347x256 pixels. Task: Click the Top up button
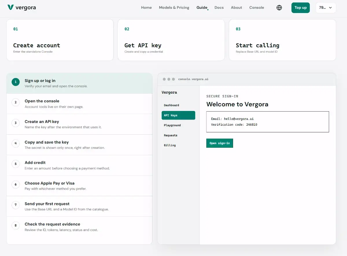click(x=300, y=8)
